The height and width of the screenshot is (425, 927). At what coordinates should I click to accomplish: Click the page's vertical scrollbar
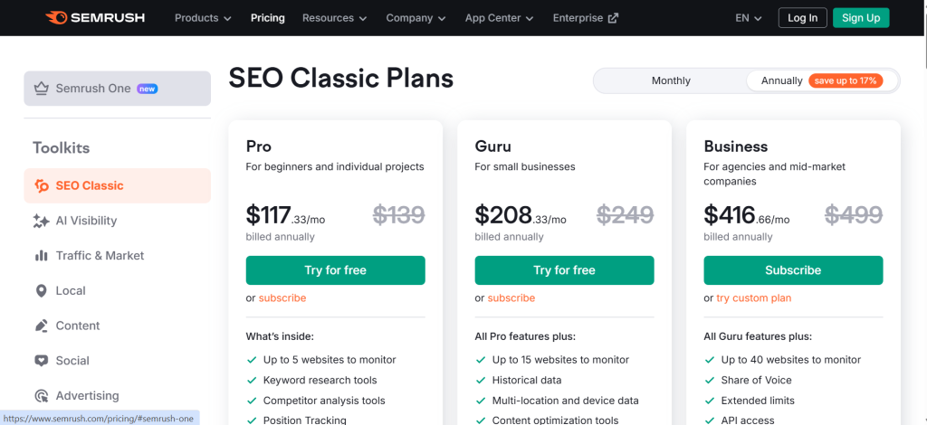(x=922, y=226)
